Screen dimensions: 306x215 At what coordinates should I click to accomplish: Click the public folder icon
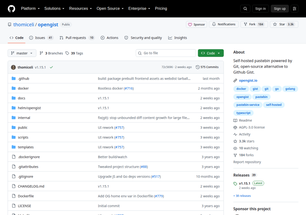pos(13,128)
